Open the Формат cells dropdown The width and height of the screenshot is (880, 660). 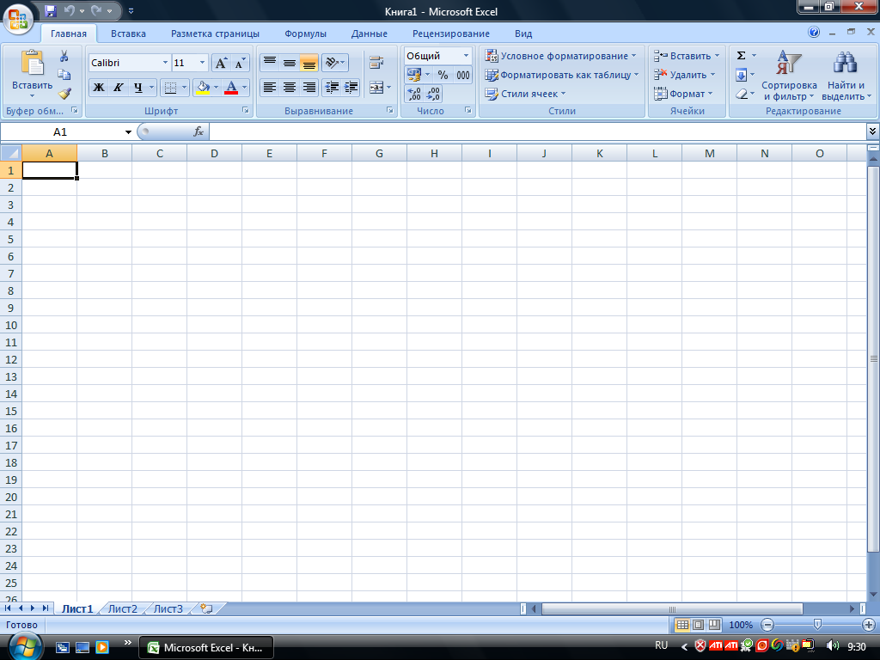[x=683, y=94]
